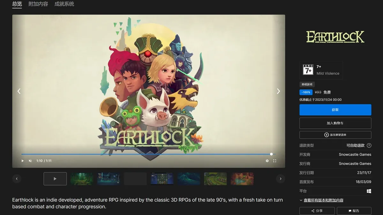383x215 pixels.
Task: Play the trailer video
Action: tap(22, 161)
